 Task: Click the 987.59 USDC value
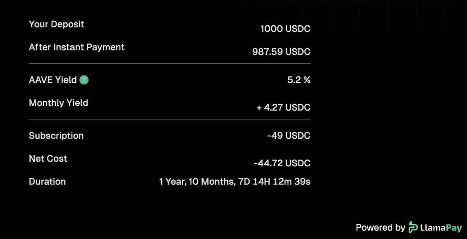[x=281, y=52]
